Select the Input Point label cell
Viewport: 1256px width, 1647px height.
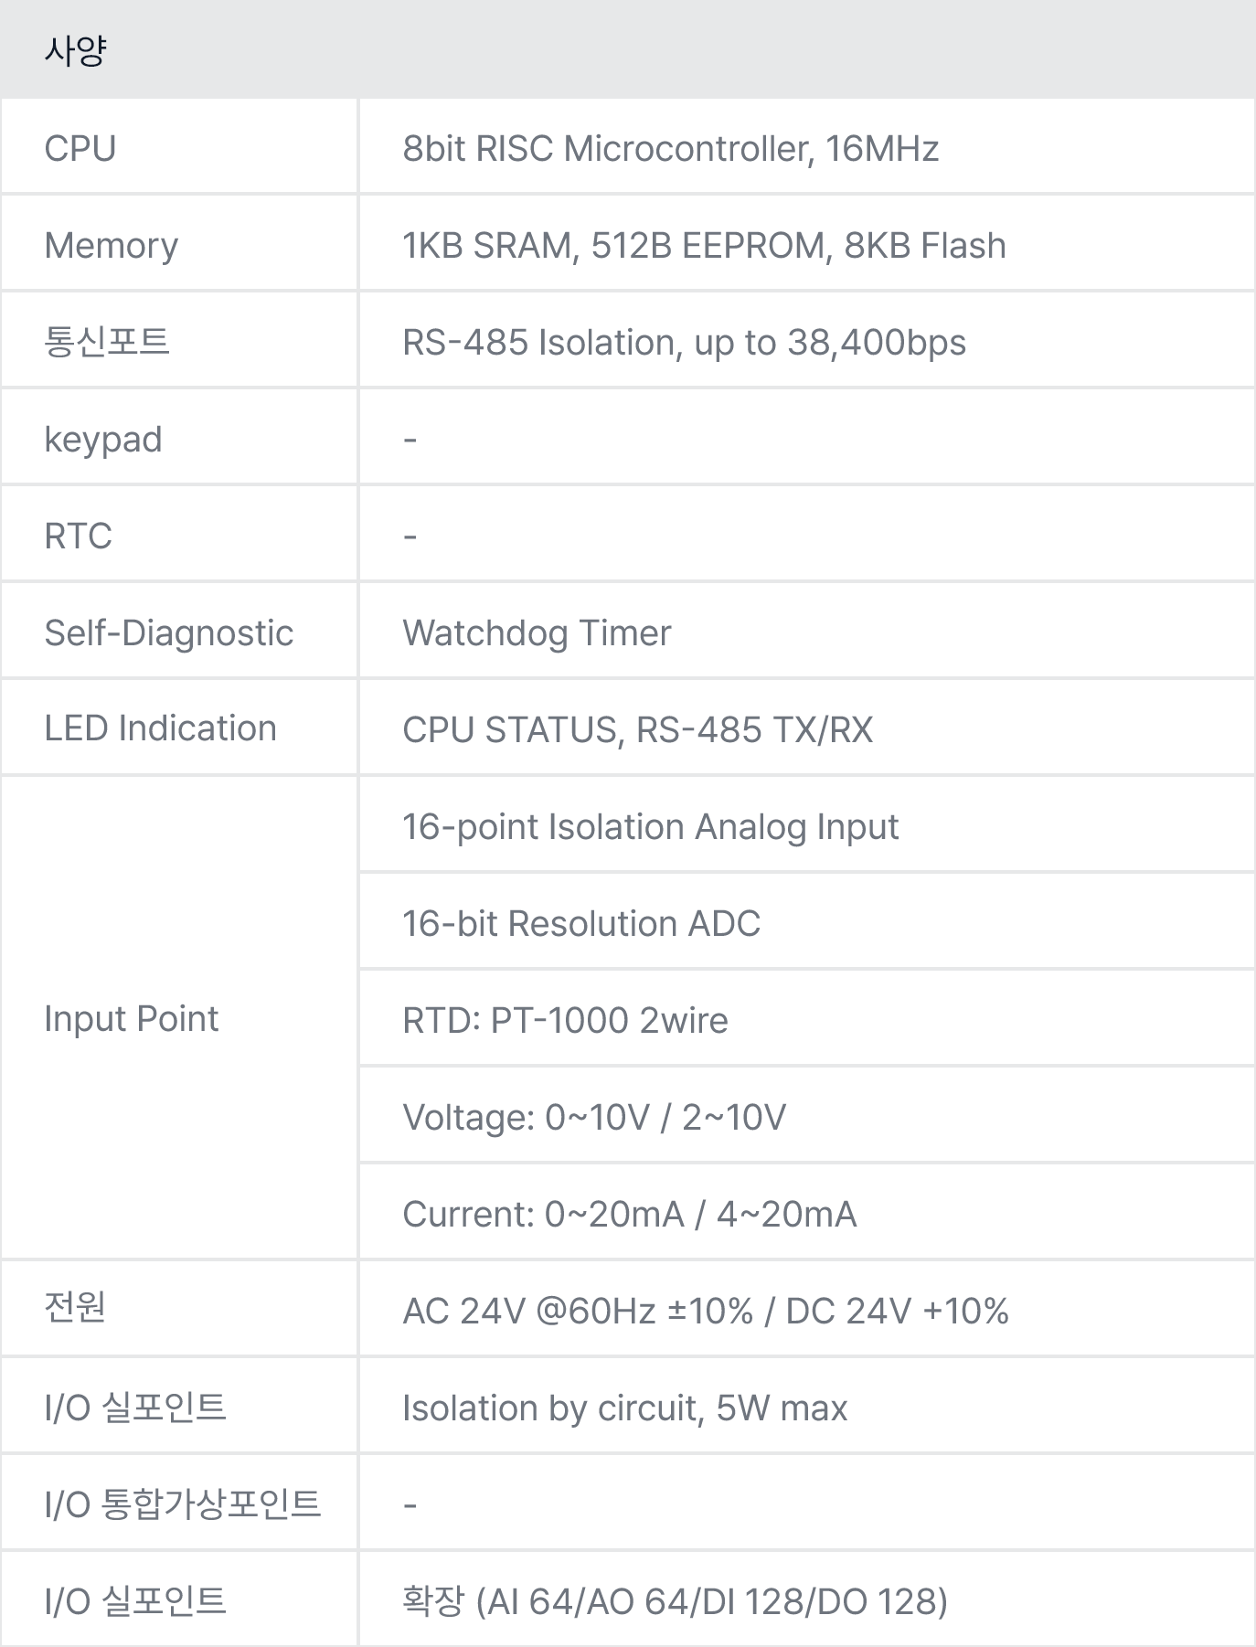click(x=179, y=1017)
